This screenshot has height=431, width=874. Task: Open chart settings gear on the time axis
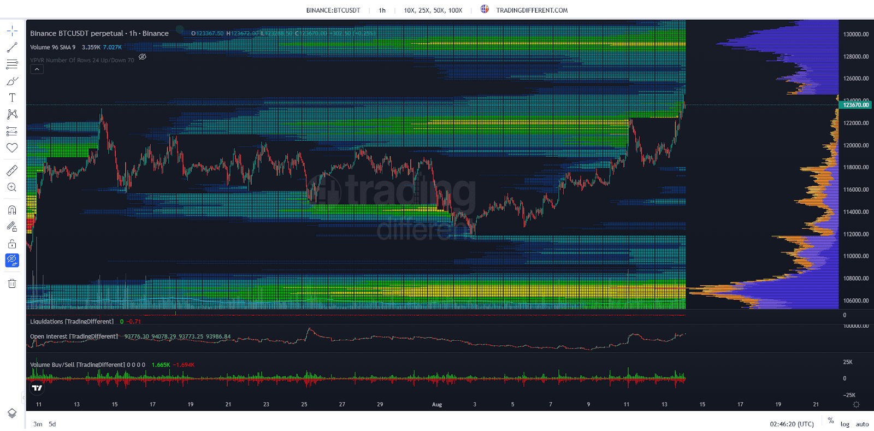pyautogui.click(x=856, y=404)
